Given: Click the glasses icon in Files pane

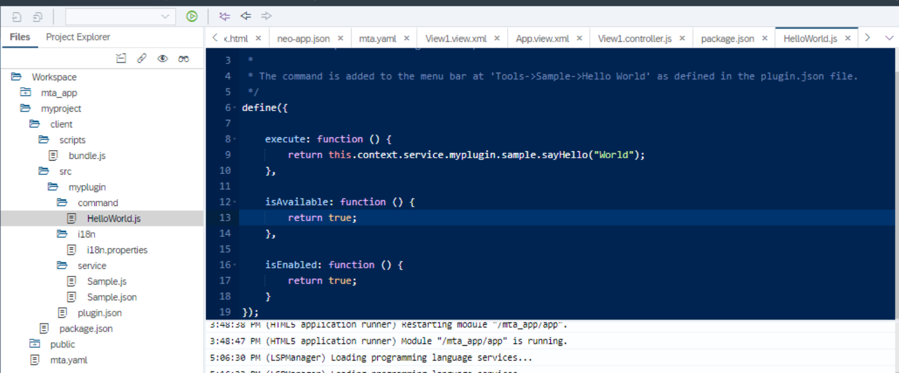Looking at the screenshot, I should pos(184,58).
